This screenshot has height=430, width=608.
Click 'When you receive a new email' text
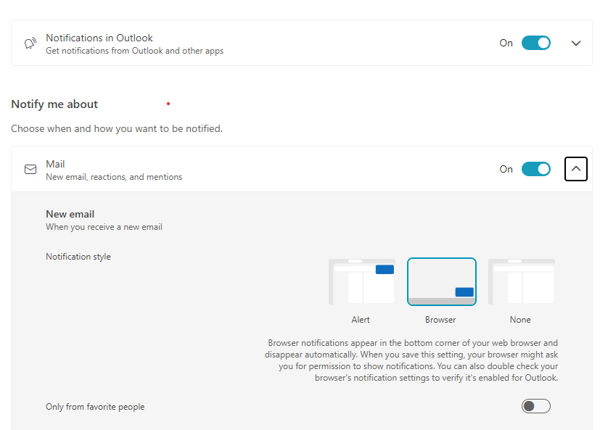pyautogui.click(x=104, y=227)
